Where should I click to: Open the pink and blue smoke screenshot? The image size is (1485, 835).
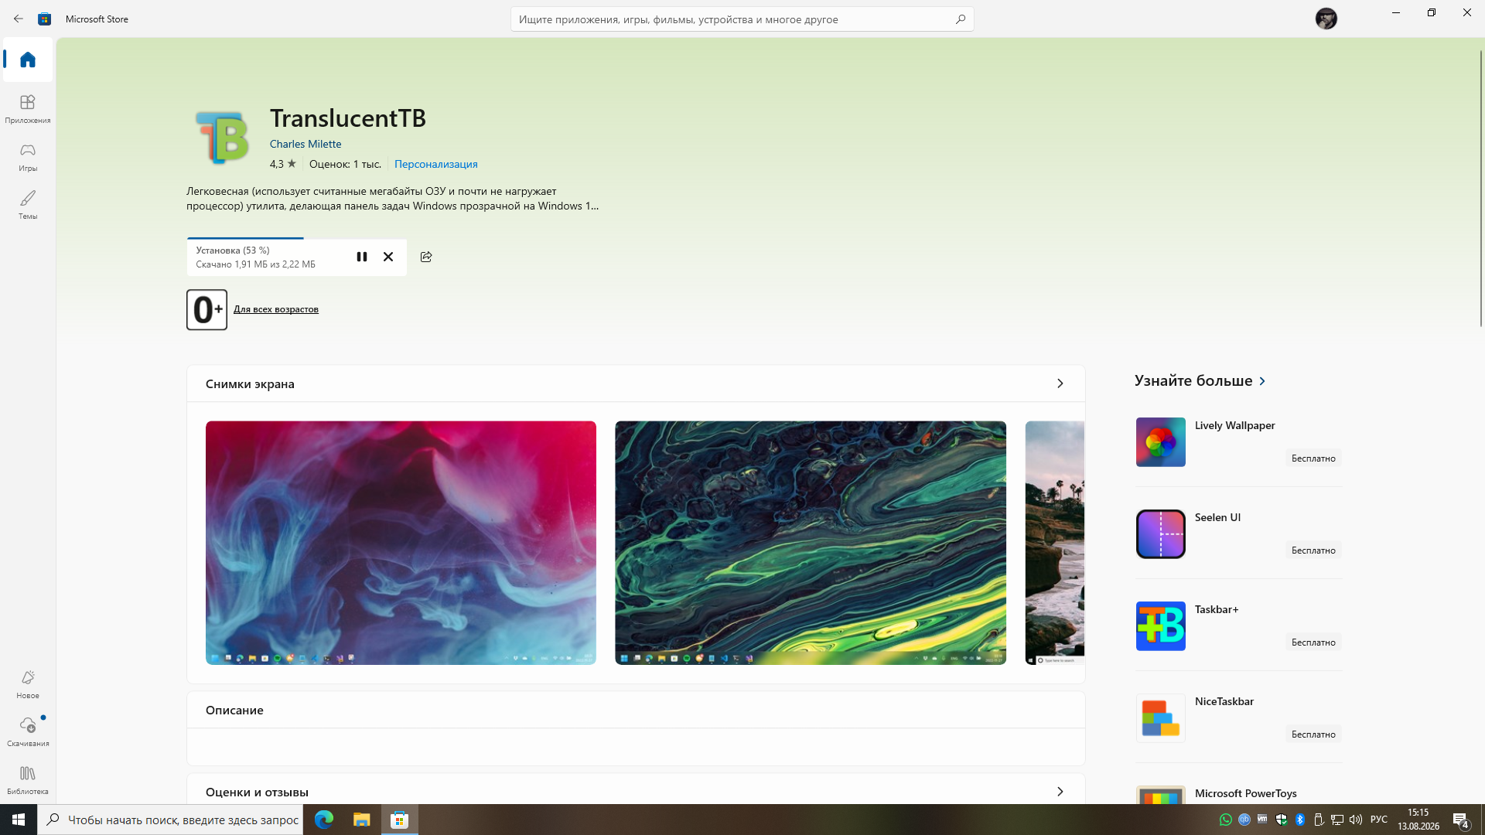[x=401, y=543]
